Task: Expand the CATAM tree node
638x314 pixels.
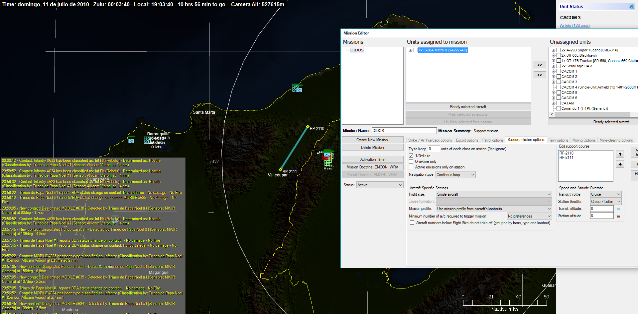Action: tap(554, 103)
